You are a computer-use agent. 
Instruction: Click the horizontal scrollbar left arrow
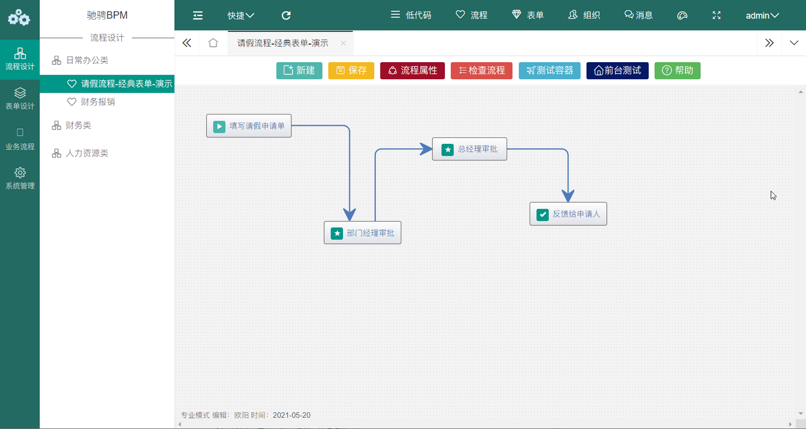pos(179,424)
